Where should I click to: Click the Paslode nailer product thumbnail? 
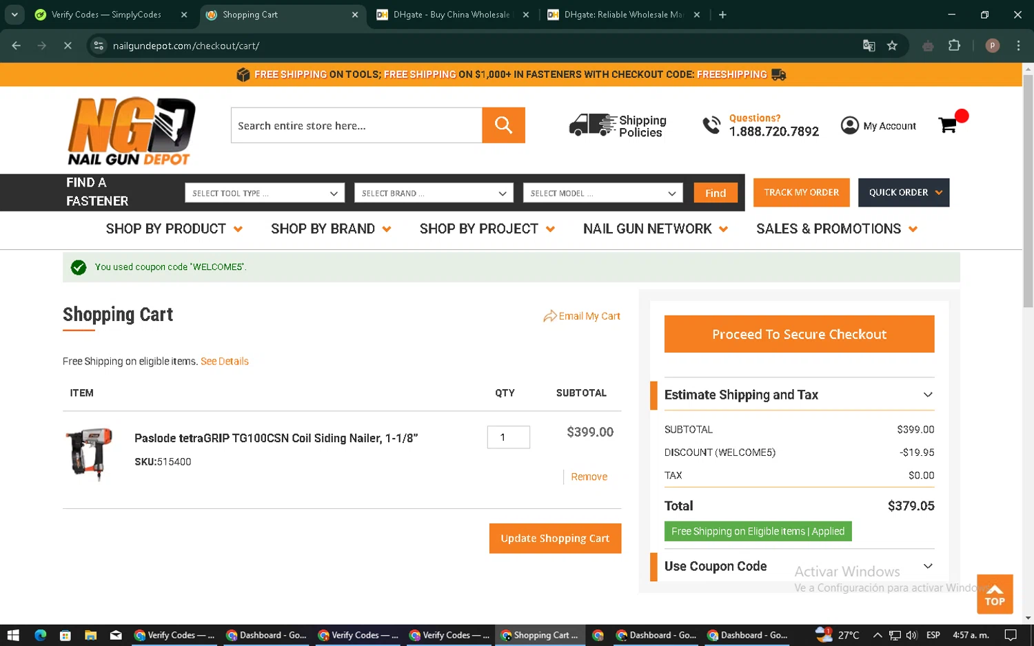[89, 454]
